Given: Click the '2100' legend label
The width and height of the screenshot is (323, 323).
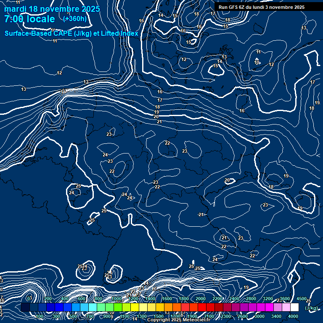Looking at the screenshot, I should (209, 316).
